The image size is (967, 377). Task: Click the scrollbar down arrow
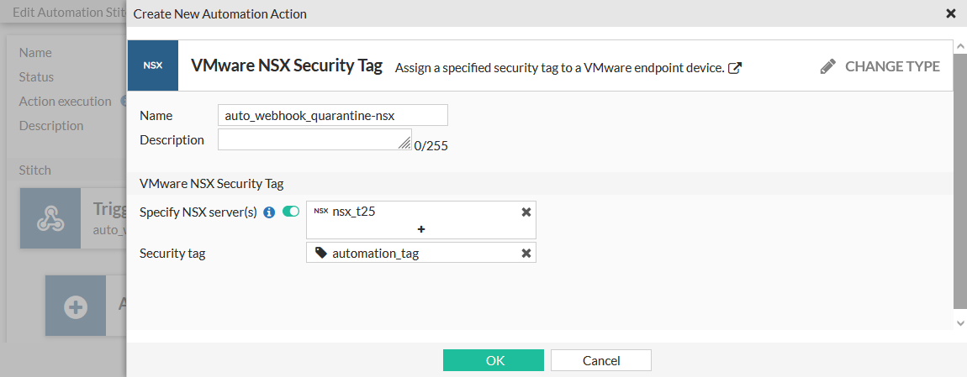pyautogui.click(x=960, y=322)
